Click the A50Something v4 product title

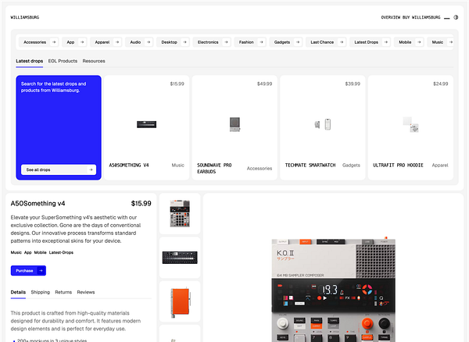pos(38,204)
